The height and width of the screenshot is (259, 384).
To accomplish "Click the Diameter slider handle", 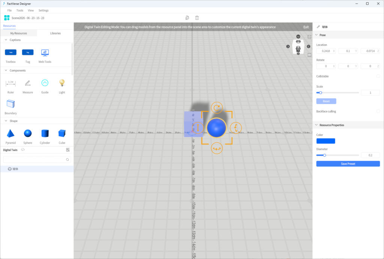I will (x=324, y=155).
